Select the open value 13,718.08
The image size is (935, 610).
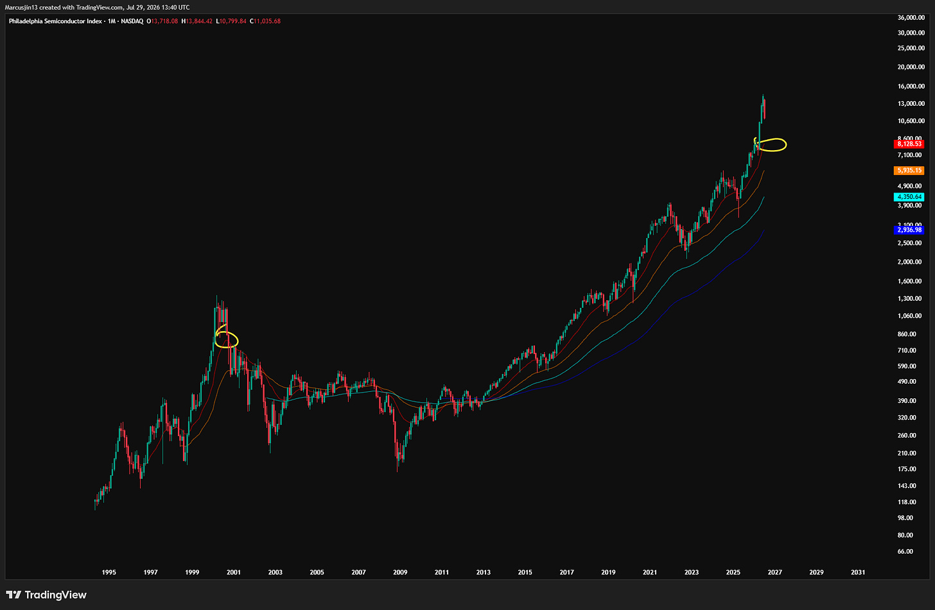coord(166,21)
